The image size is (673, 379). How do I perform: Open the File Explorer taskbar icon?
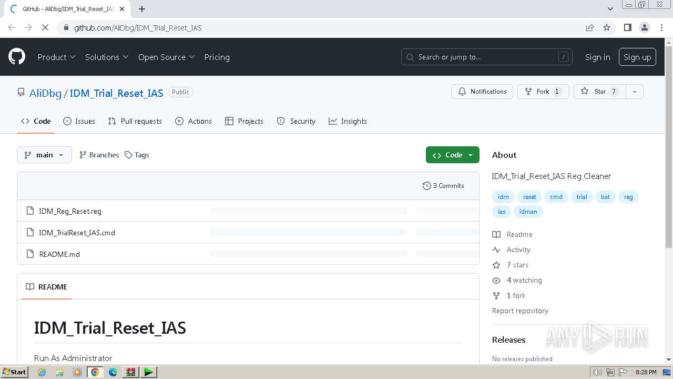(x=59, y=372)
